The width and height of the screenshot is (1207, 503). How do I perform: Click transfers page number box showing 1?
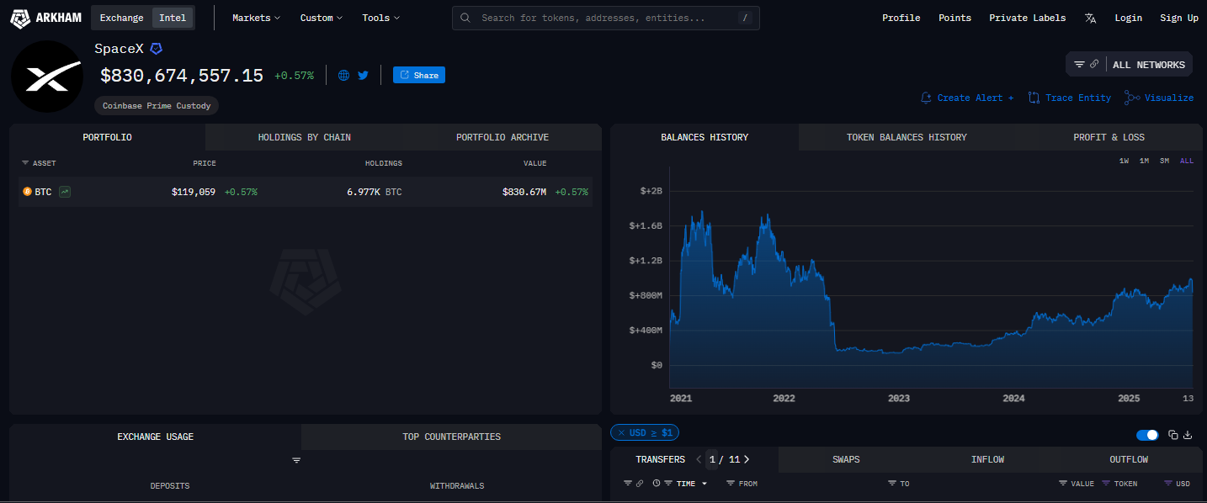(714, 459)
